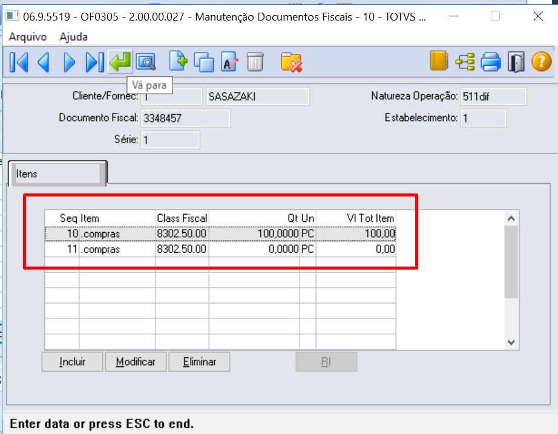
Task: Minimize the OF0305 window
Action: point(453,16)
